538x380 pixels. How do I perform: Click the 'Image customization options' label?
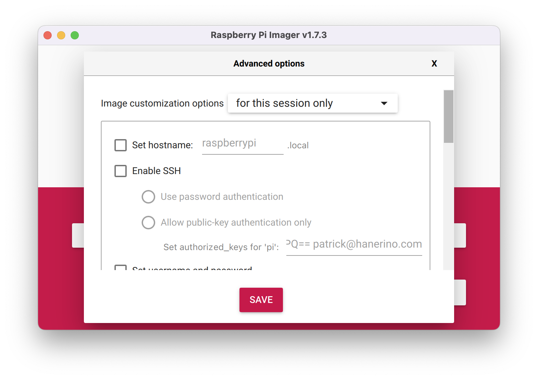pyautogui.click(x=162, y=103)
